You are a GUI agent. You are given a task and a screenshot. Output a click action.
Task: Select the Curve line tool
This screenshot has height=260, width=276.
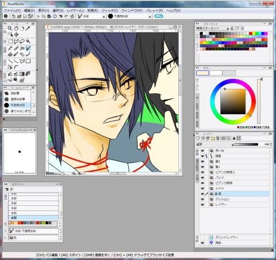tap(16, 61)
